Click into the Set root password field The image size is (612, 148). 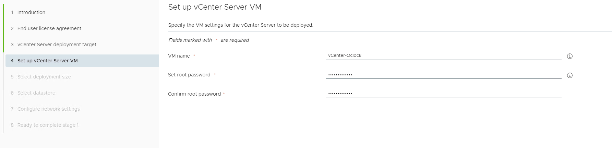443,75
